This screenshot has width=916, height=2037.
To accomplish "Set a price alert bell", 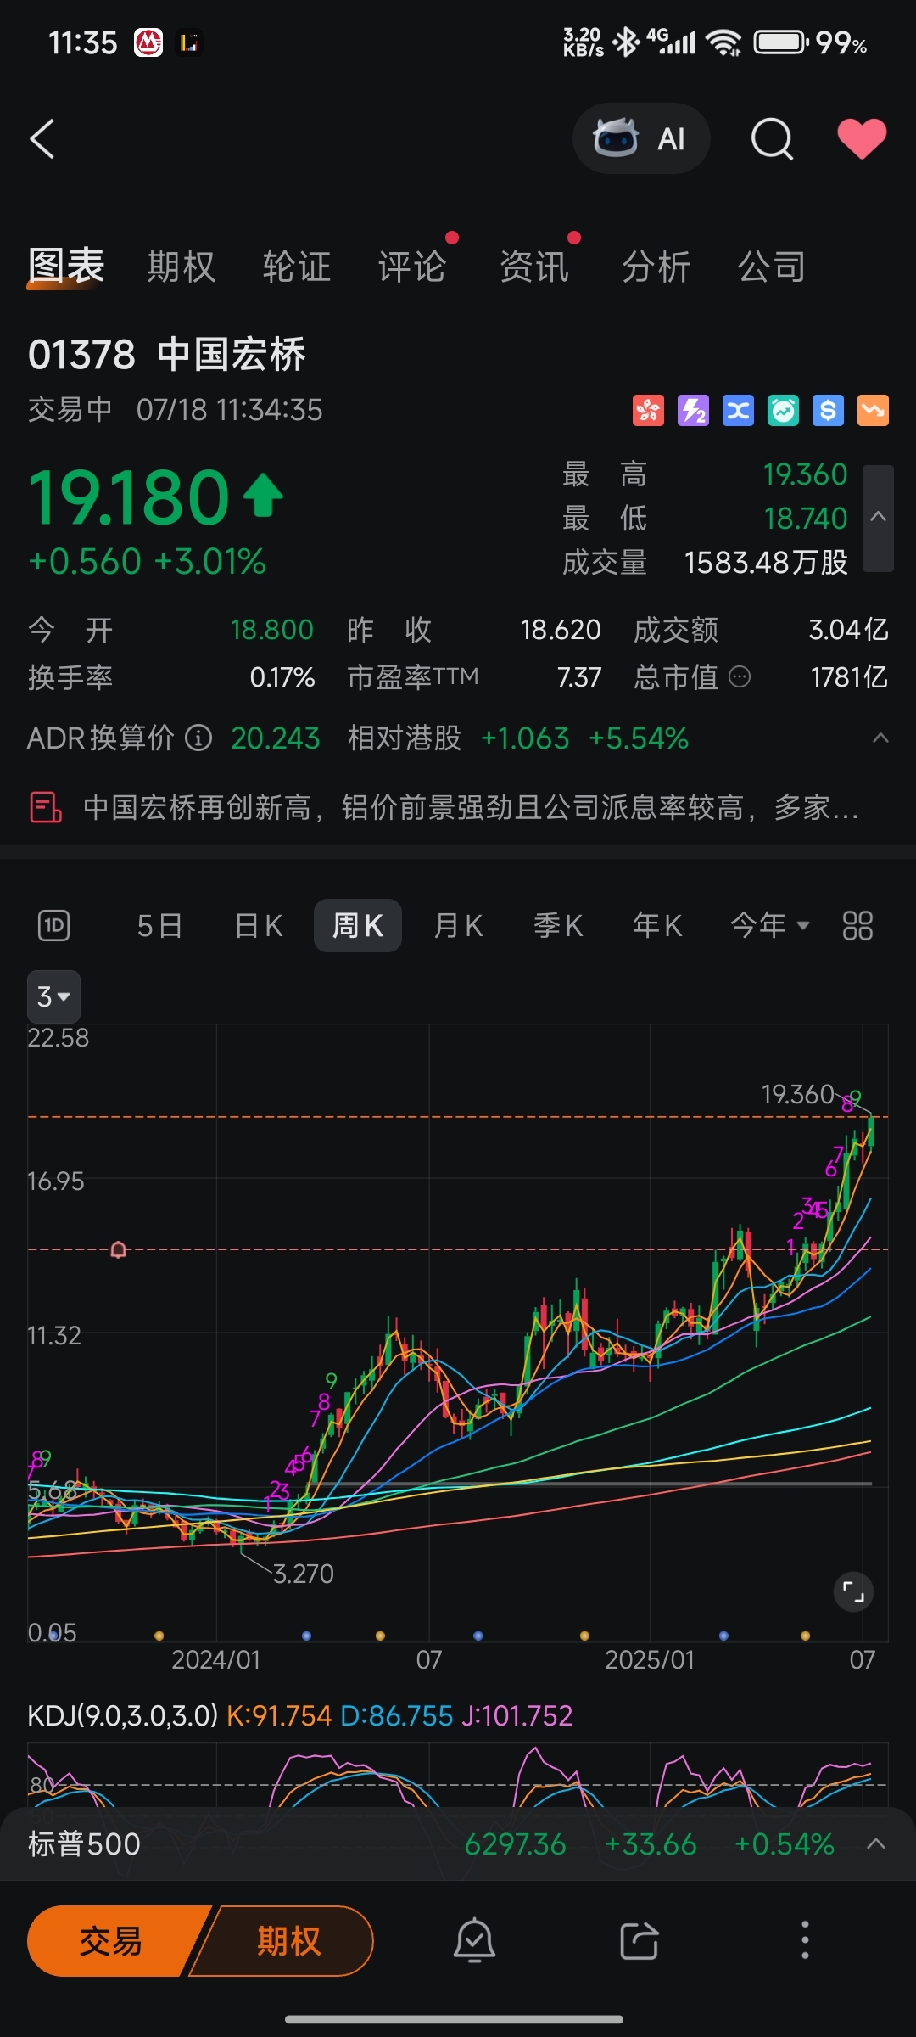I will [474, 1940].
